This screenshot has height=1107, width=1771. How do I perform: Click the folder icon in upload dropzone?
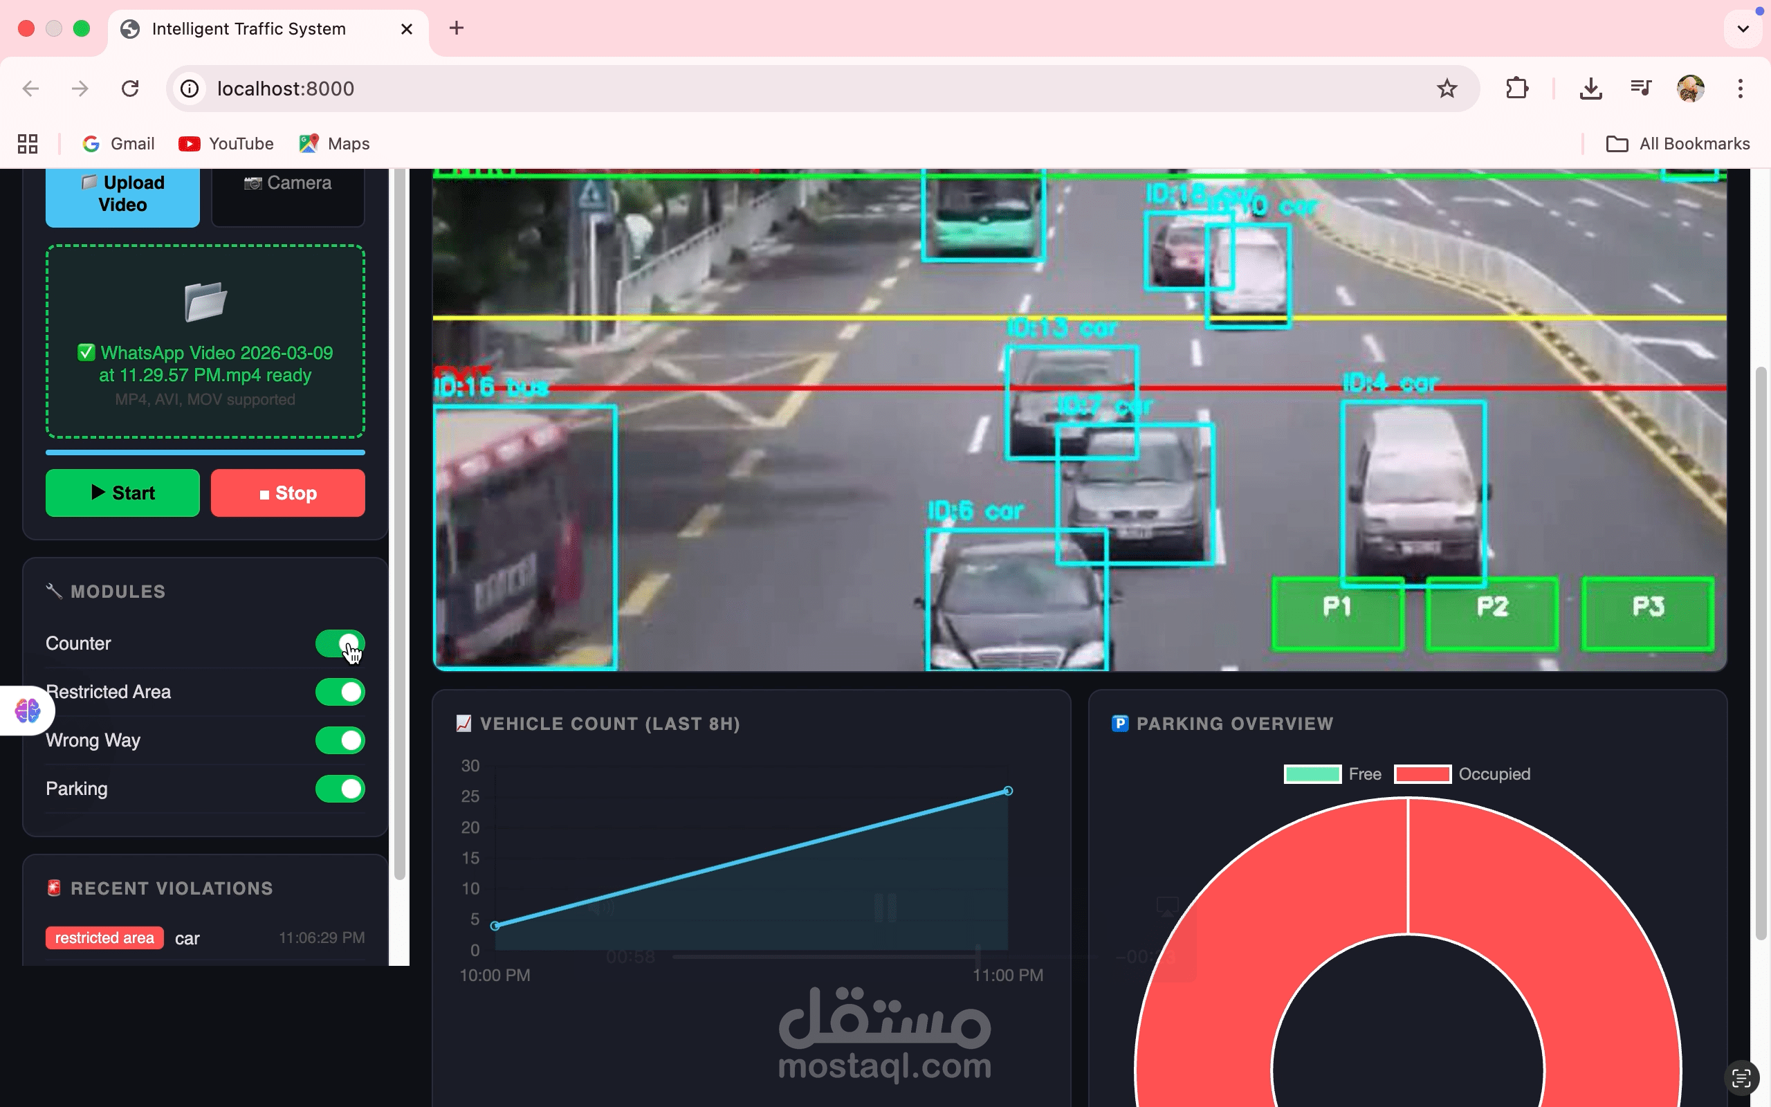point(205,302)
